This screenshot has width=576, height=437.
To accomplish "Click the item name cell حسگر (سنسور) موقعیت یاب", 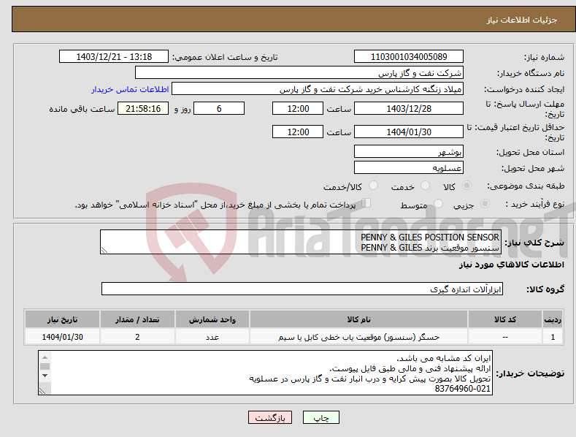I will coord(358,337).
